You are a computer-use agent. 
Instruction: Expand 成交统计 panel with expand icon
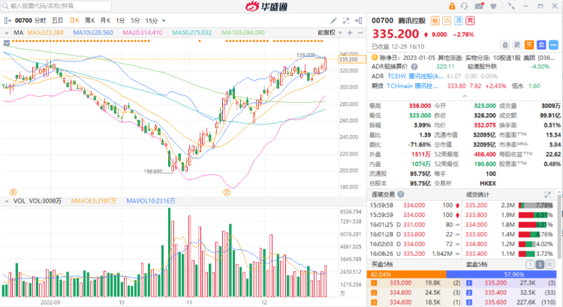547,194
